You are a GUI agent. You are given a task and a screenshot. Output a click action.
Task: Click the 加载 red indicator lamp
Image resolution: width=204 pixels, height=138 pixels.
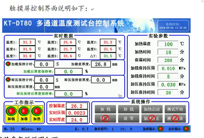[x=24, y=111]
